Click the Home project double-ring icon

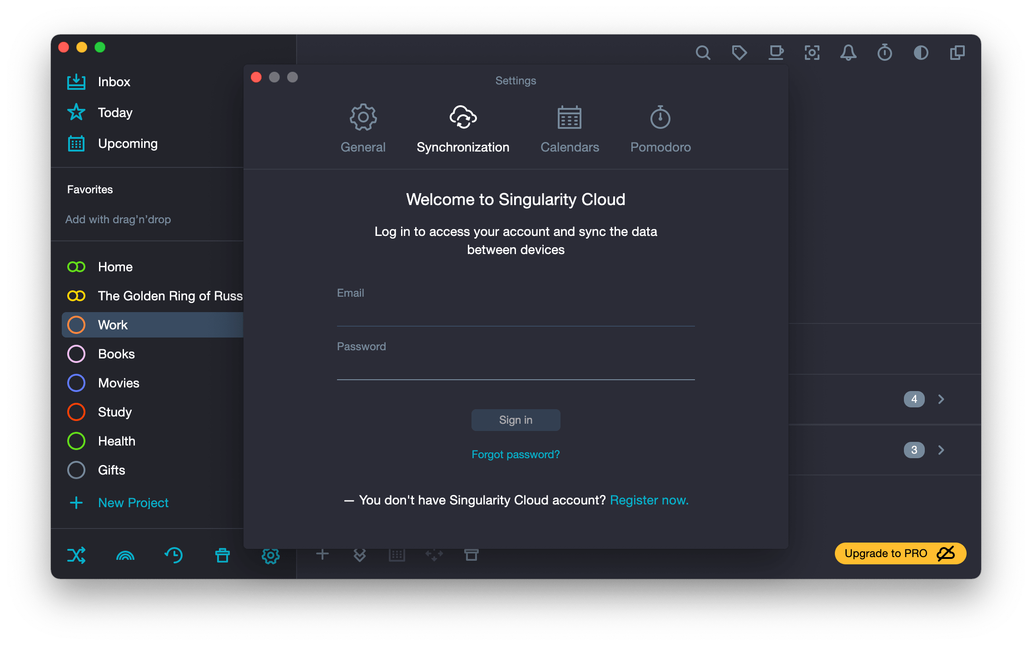pos(76,267)
